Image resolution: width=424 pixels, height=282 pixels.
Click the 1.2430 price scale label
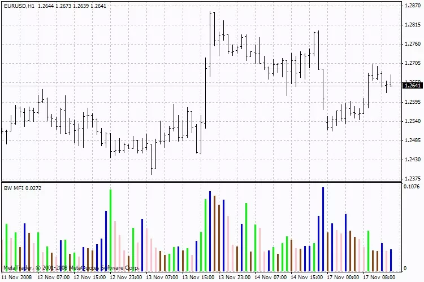[413, 160]
